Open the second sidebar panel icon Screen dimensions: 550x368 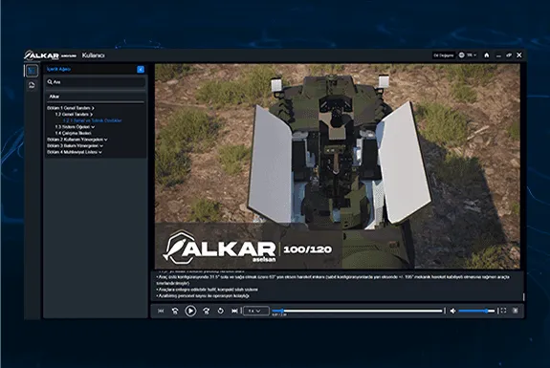32,85
